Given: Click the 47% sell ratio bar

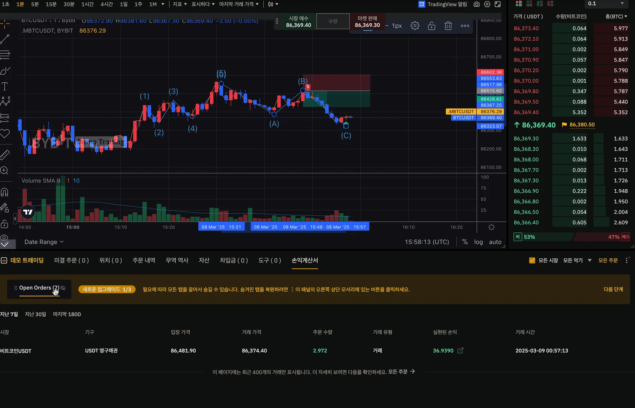Looking at the screenshot, I should [x=602, y=237].
